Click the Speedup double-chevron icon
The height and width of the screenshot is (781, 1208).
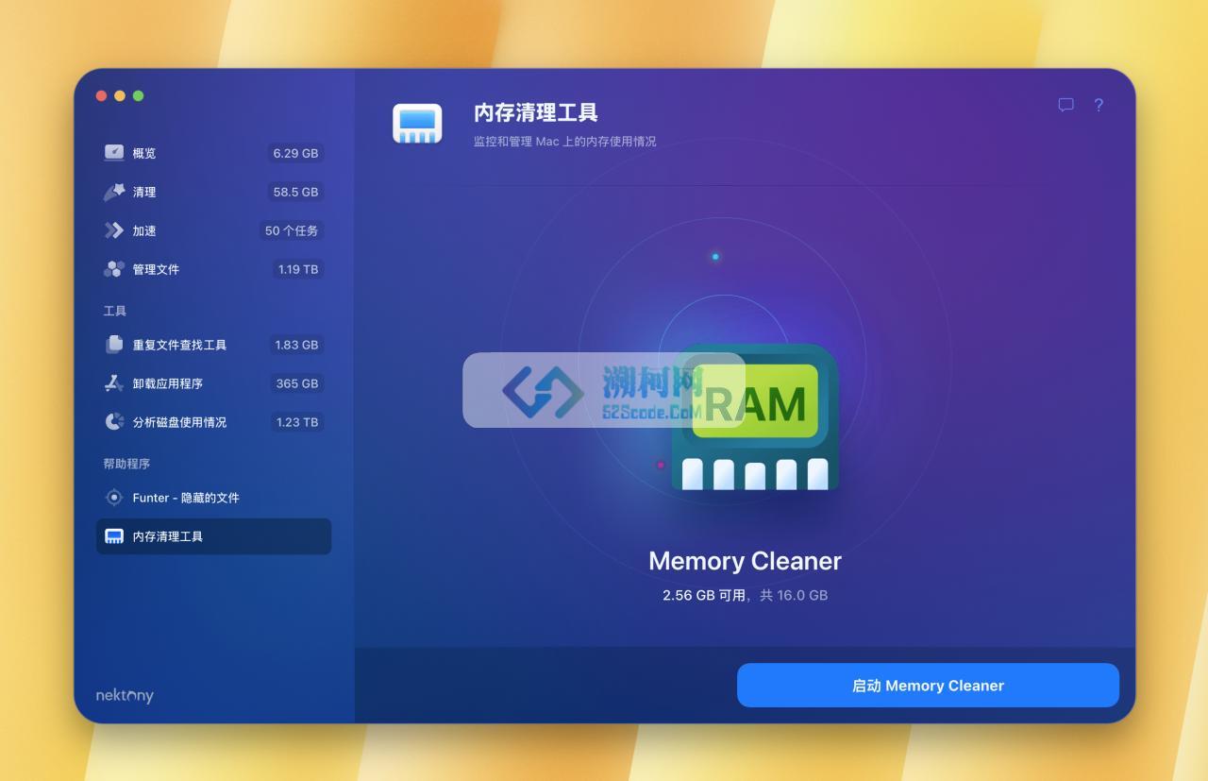click(x=114, y=230)
